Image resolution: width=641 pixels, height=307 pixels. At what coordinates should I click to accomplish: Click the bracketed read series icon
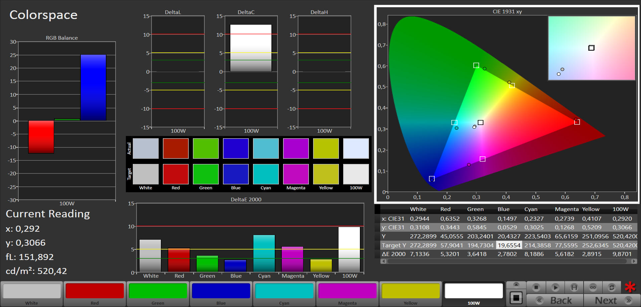pyautogui.click(x=574, y=287)
